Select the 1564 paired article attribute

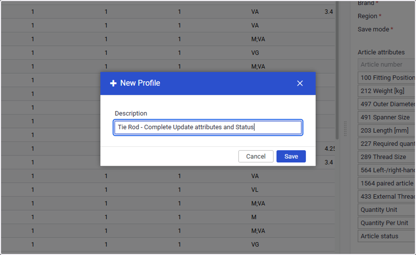click(x=387, y=183)
